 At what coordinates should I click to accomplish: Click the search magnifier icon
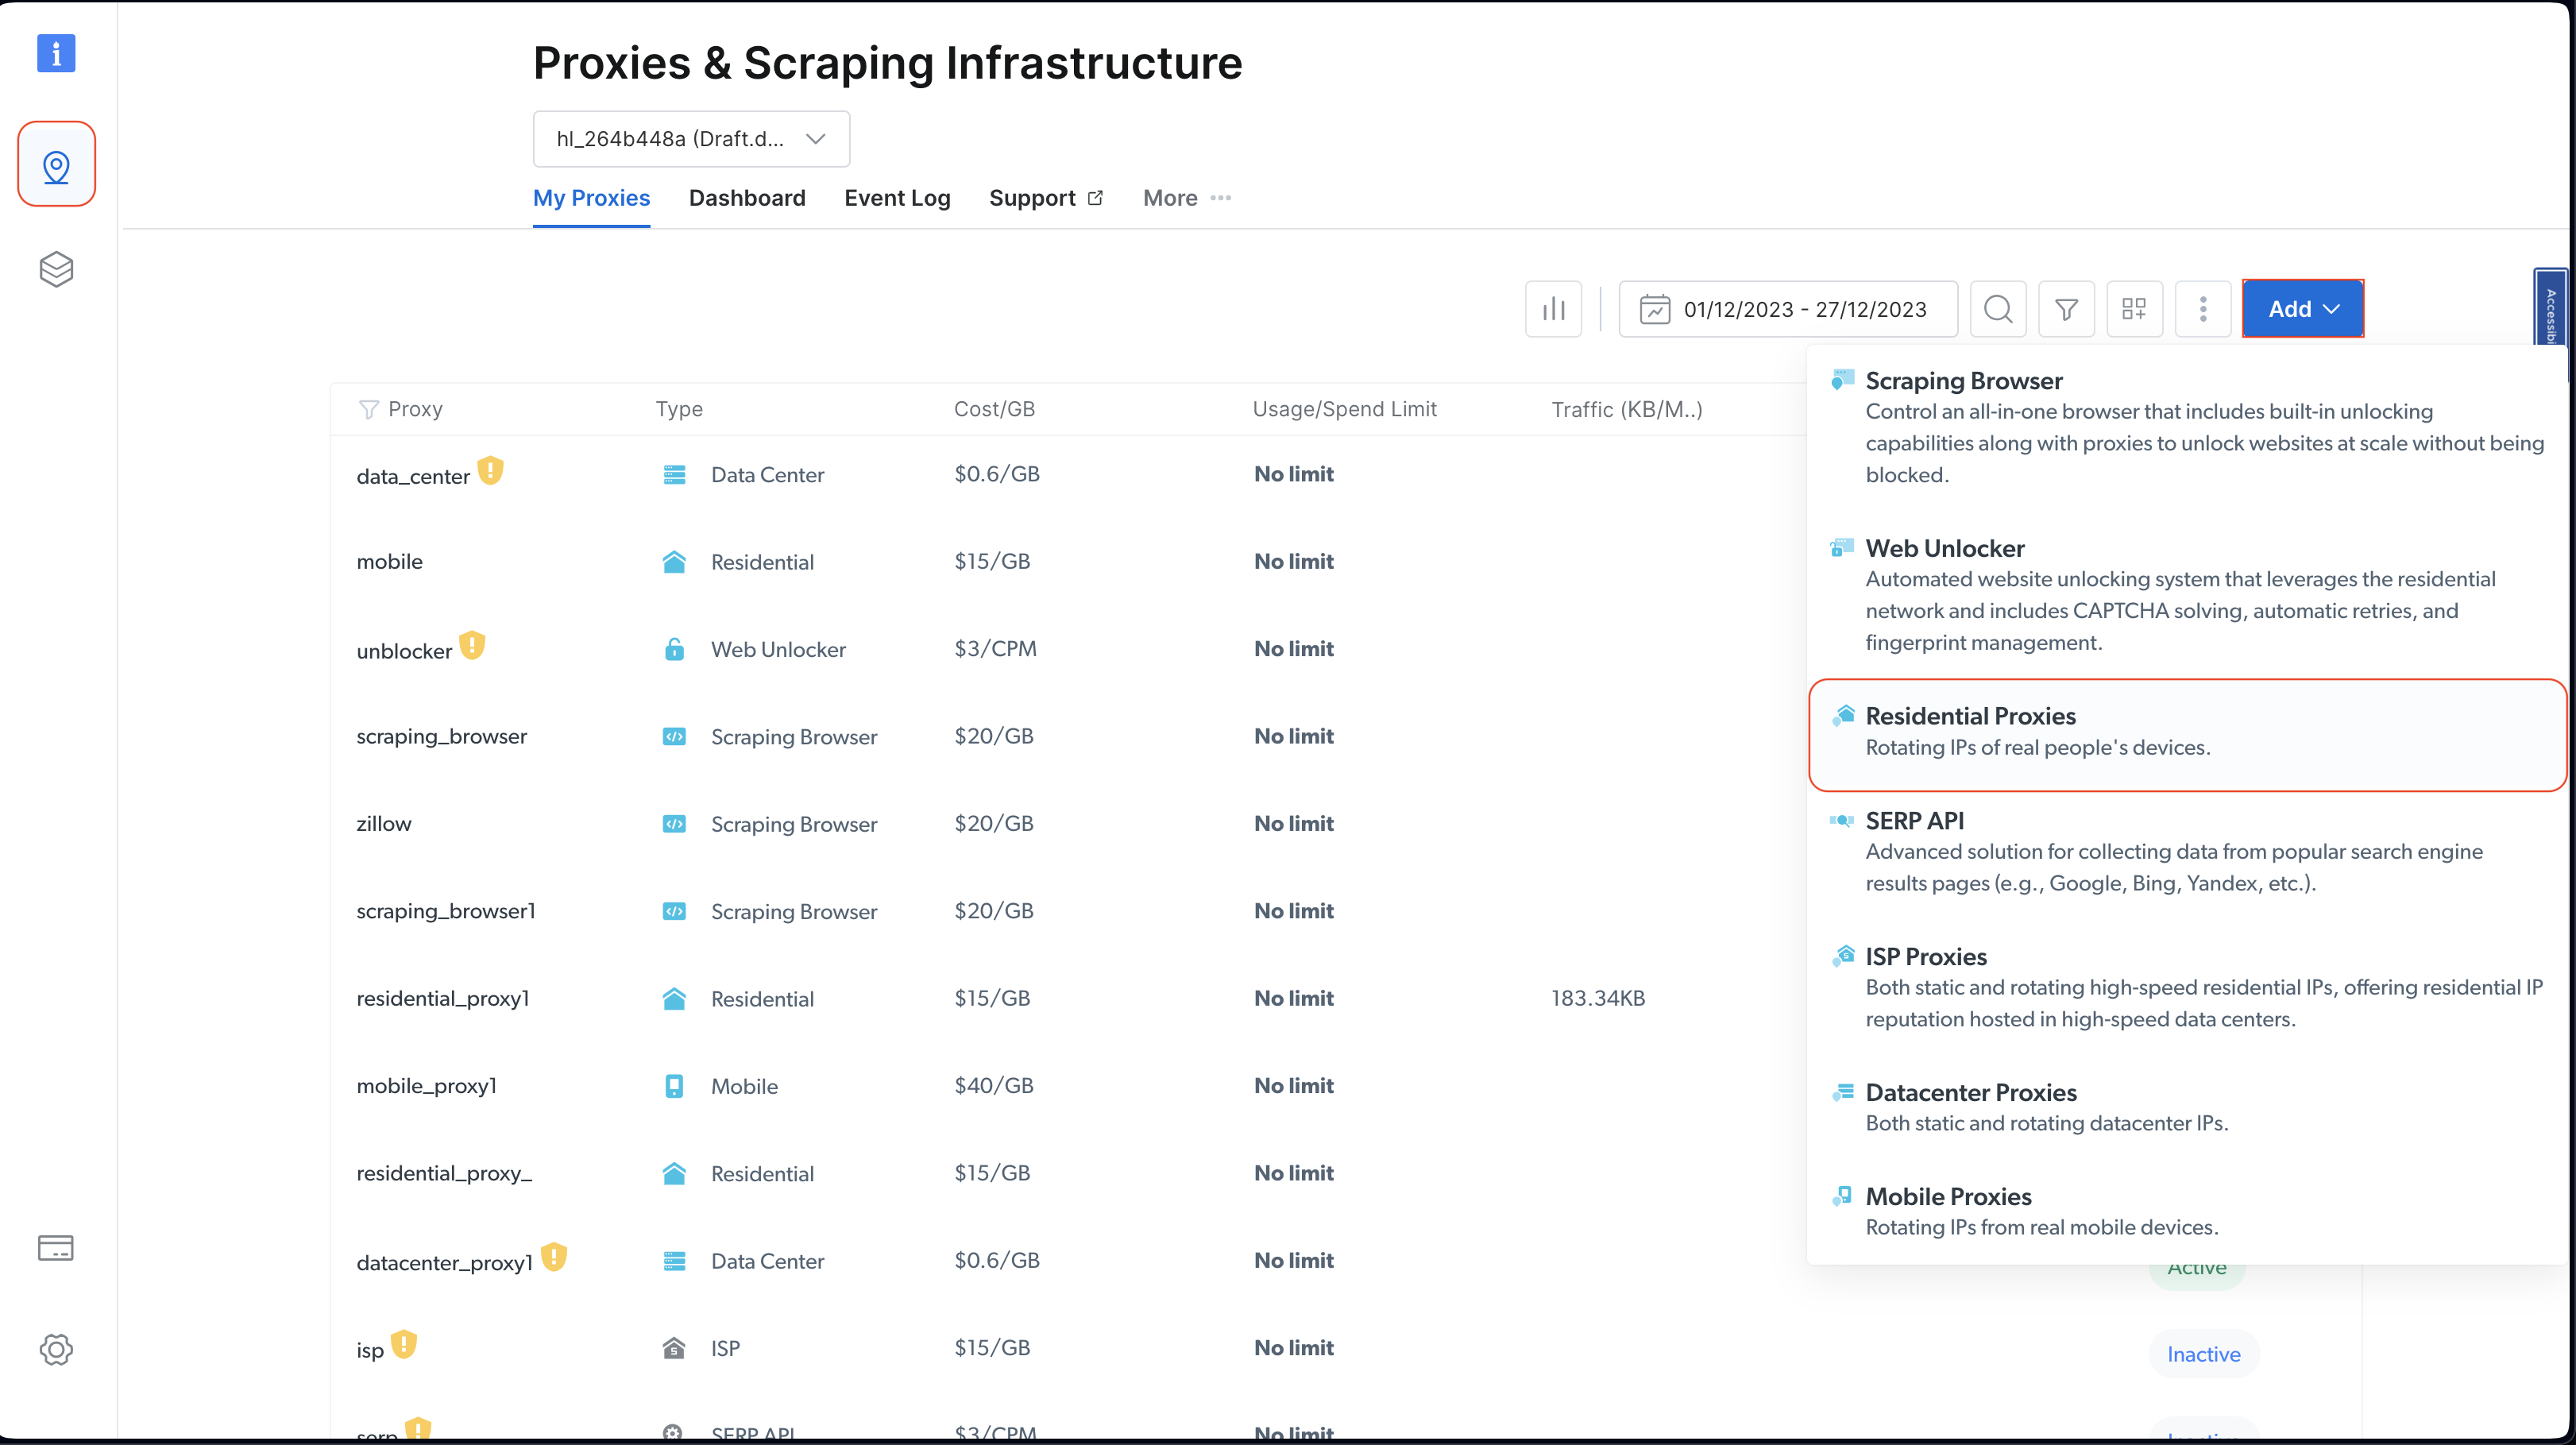tap(1997, 309)
